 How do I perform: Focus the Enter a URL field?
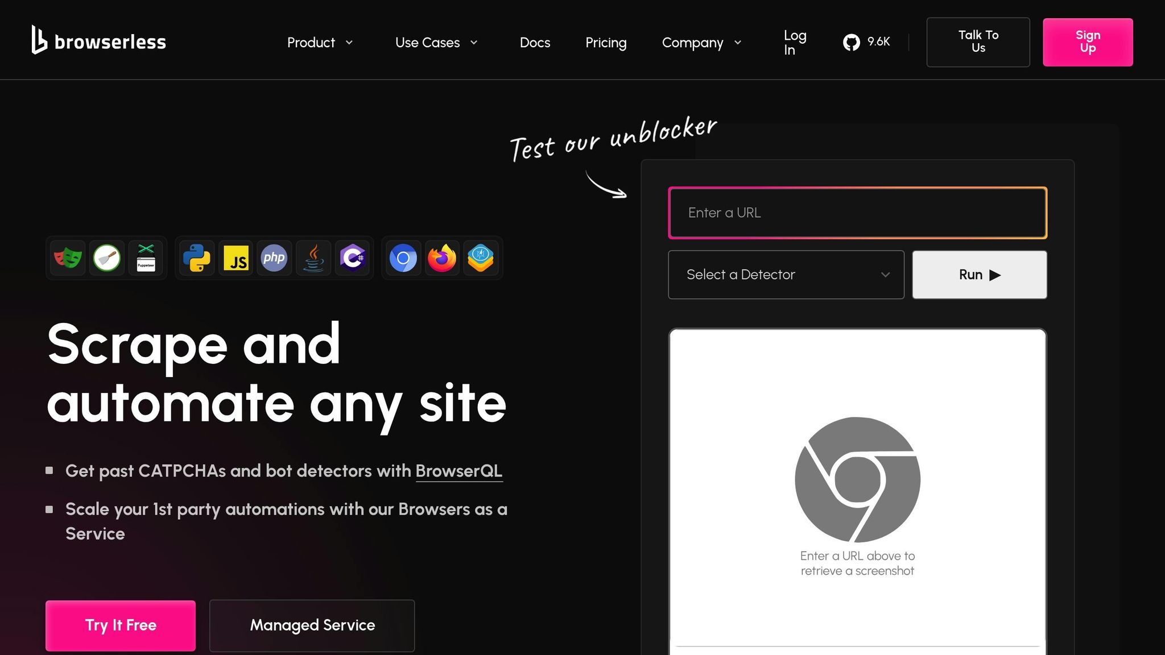(857, 213)
